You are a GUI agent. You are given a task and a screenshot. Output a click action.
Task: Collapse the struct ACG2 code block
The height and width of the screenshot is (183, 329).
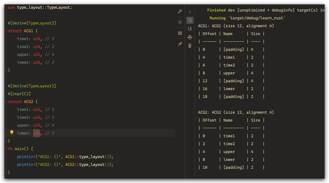(6, 102)
